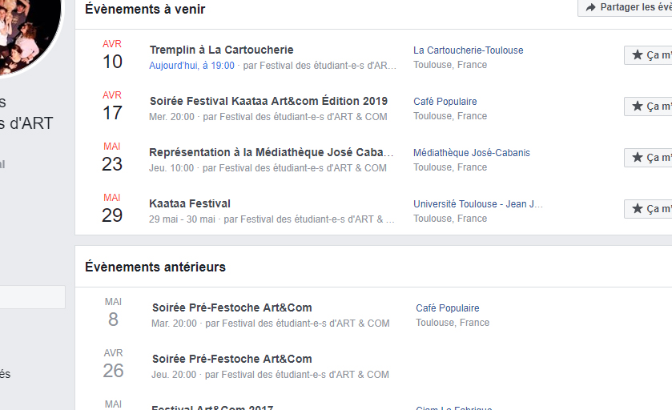Click the Partager les évènements button
Screen dimensions: 672x410
(625, 7)
